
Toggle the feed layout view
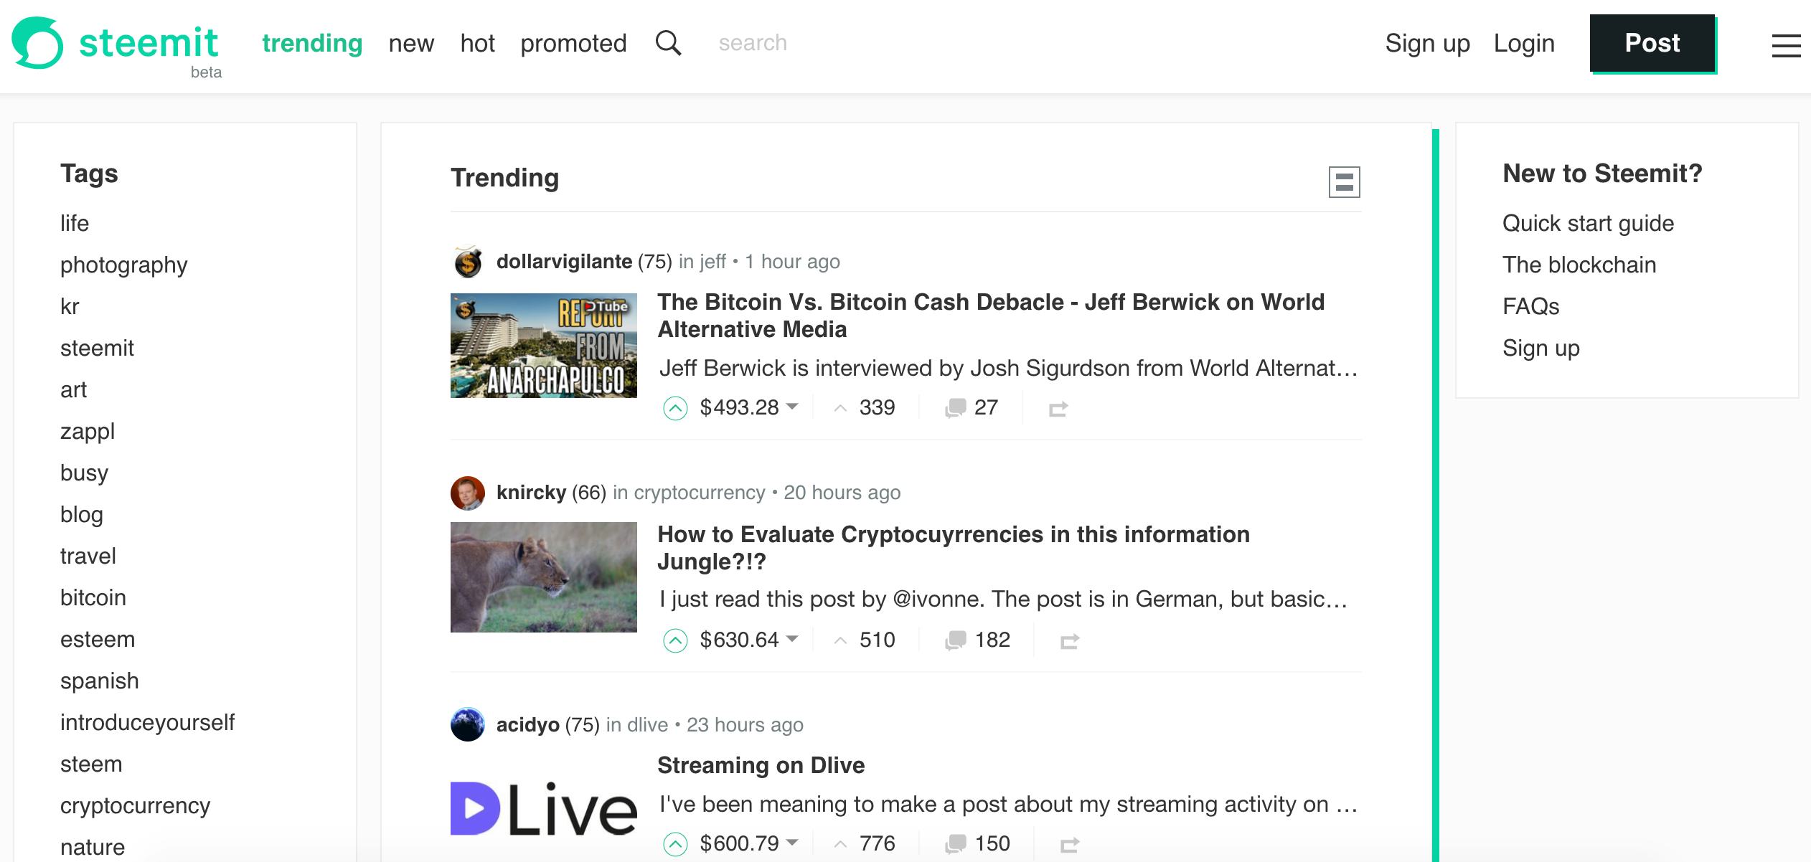tap(1345, 184)
